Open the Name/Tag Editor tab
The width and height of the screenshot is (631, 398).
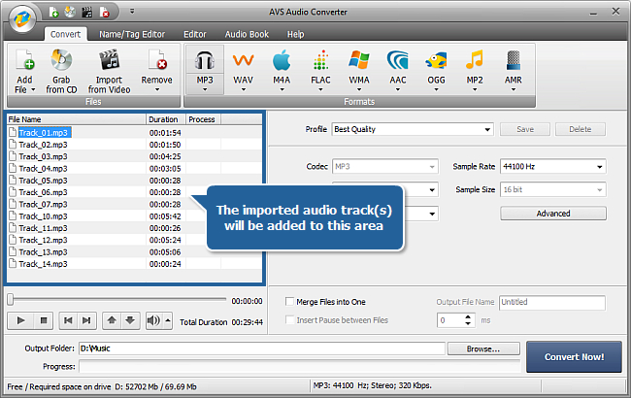tap(132, 34)
